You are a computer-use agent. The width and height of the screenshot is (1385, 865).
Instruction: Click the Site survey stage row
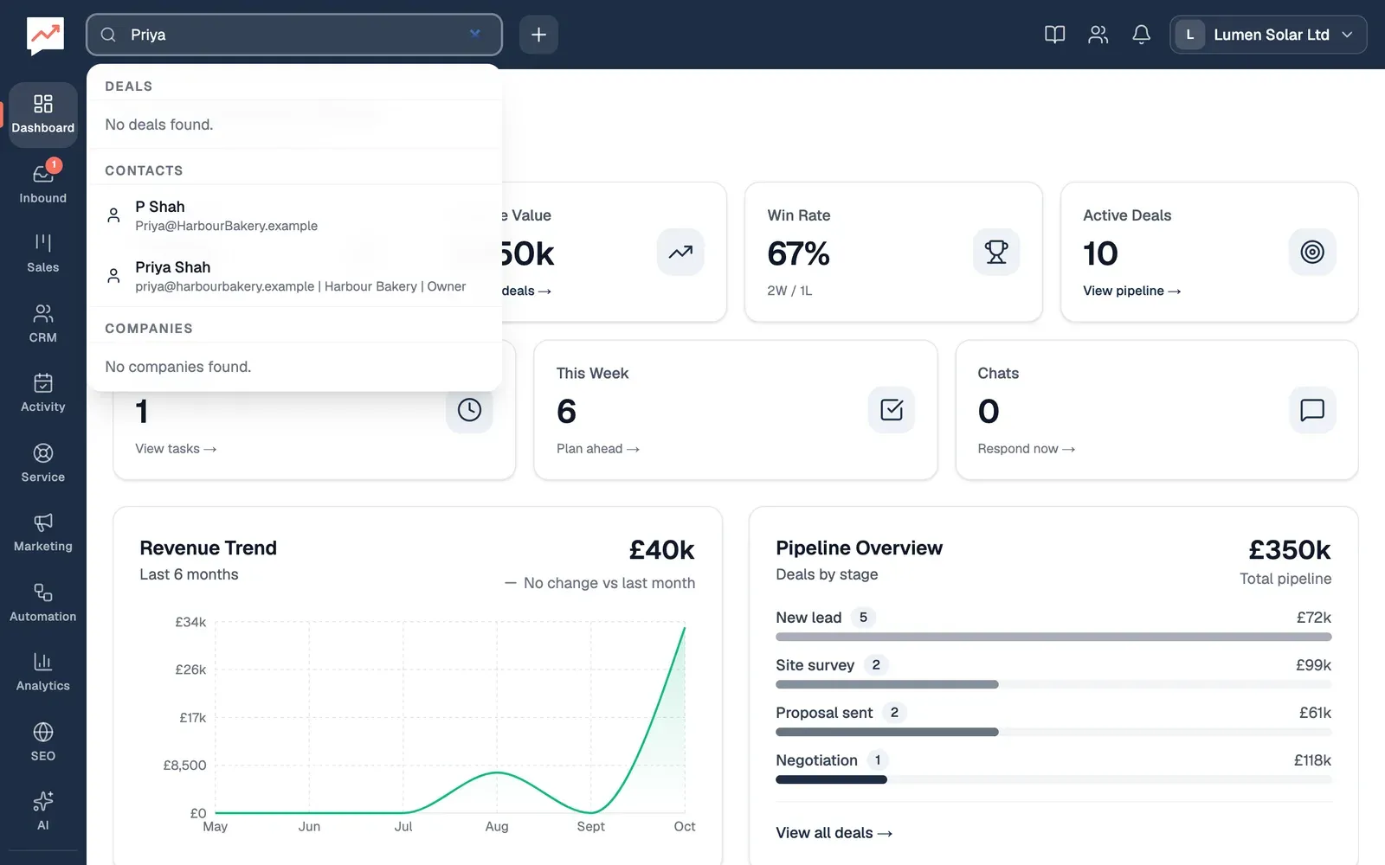[x=1053, y=674]
